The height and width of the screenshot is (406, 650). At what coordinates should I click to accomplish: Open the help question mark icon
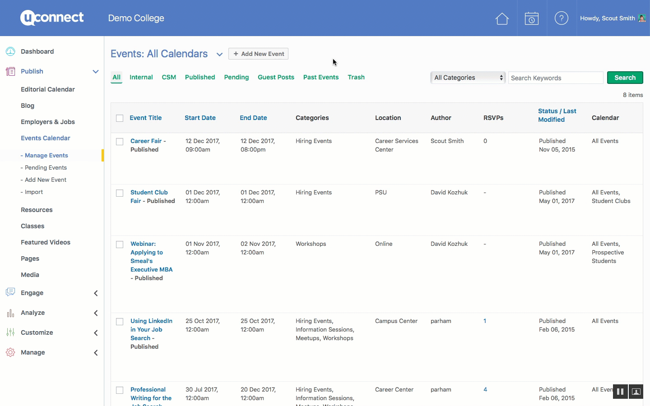tap(561, 18)
